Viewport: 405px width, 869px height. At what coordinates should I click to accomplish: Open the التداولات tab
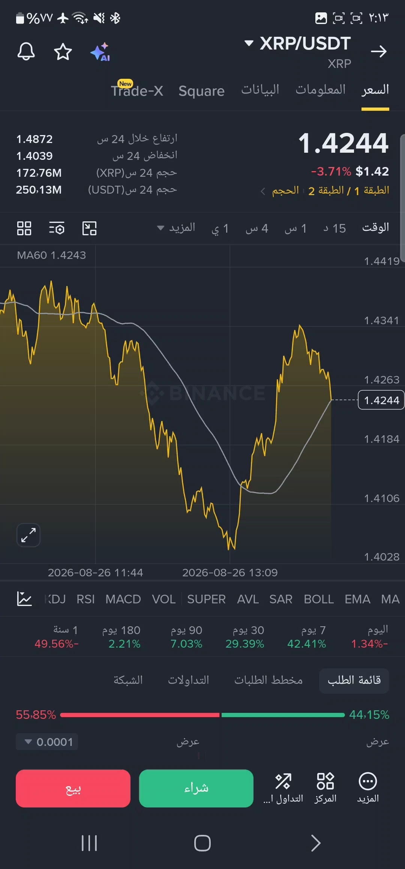pyautogui.click(x=189, y=680)
